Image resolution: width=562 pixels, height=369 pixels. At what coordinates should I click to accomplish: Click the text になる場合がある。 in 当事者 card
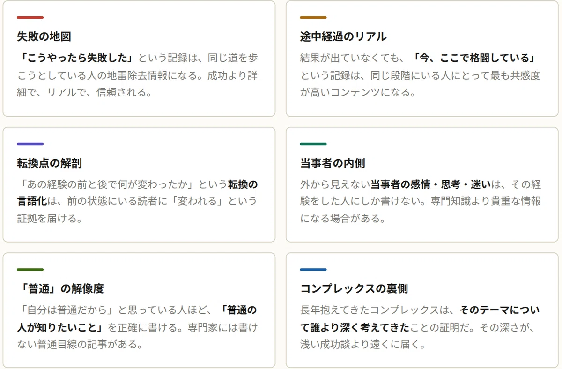pos(343,218)
